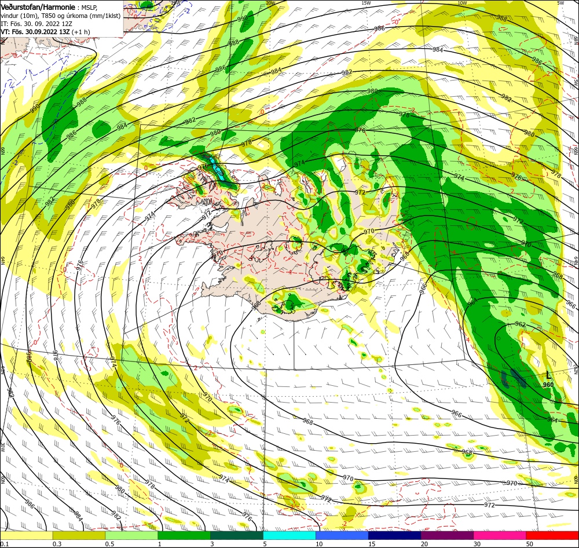The width and height of the screenshot is (579, 548).
Task: Click the '15W' longitude label
Action: pos(366,3)
